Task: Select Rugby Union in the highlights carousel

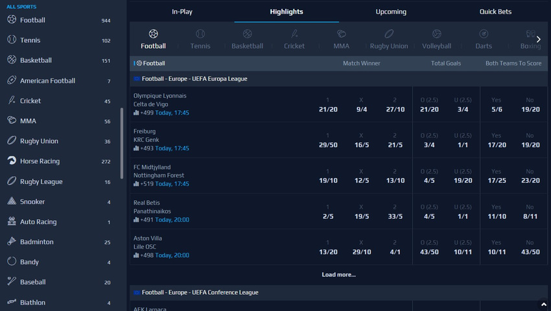Action: [x=389, y=40]
